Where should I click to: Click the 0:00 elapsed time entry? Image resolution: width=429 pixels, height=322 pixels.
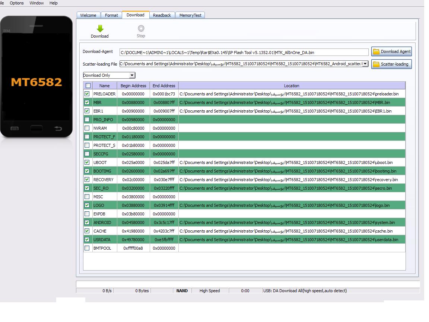tap(245, 291)
